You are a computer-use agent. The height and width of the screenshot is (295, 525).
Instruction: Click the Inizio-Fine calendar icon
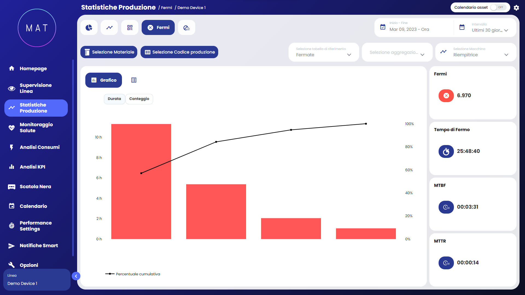383,27
